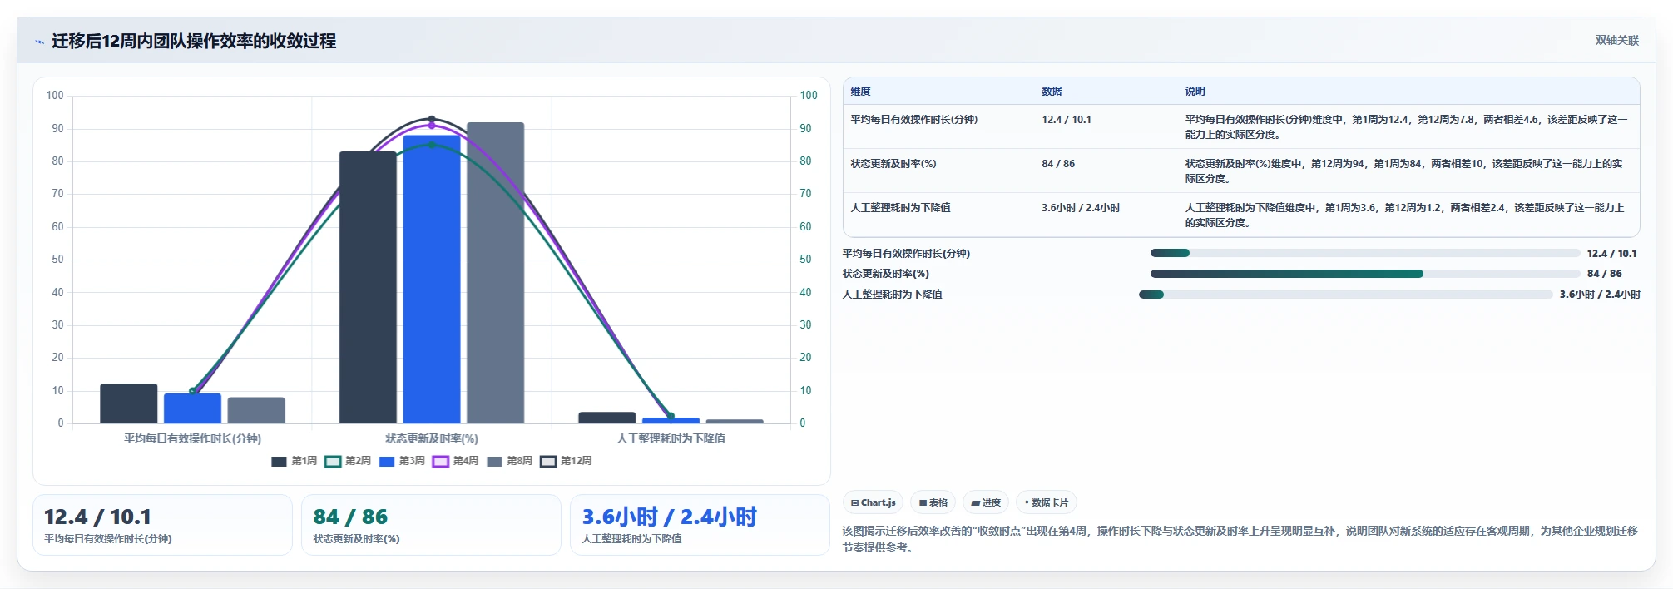Toggle the 第12周 legend entry
This screenshot has height=589, width=1673.
tap(566, 461)
